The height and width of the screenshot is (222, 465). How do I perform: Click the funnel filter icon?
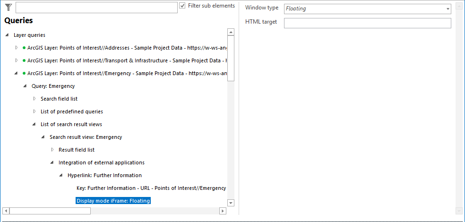click(9, 8)
